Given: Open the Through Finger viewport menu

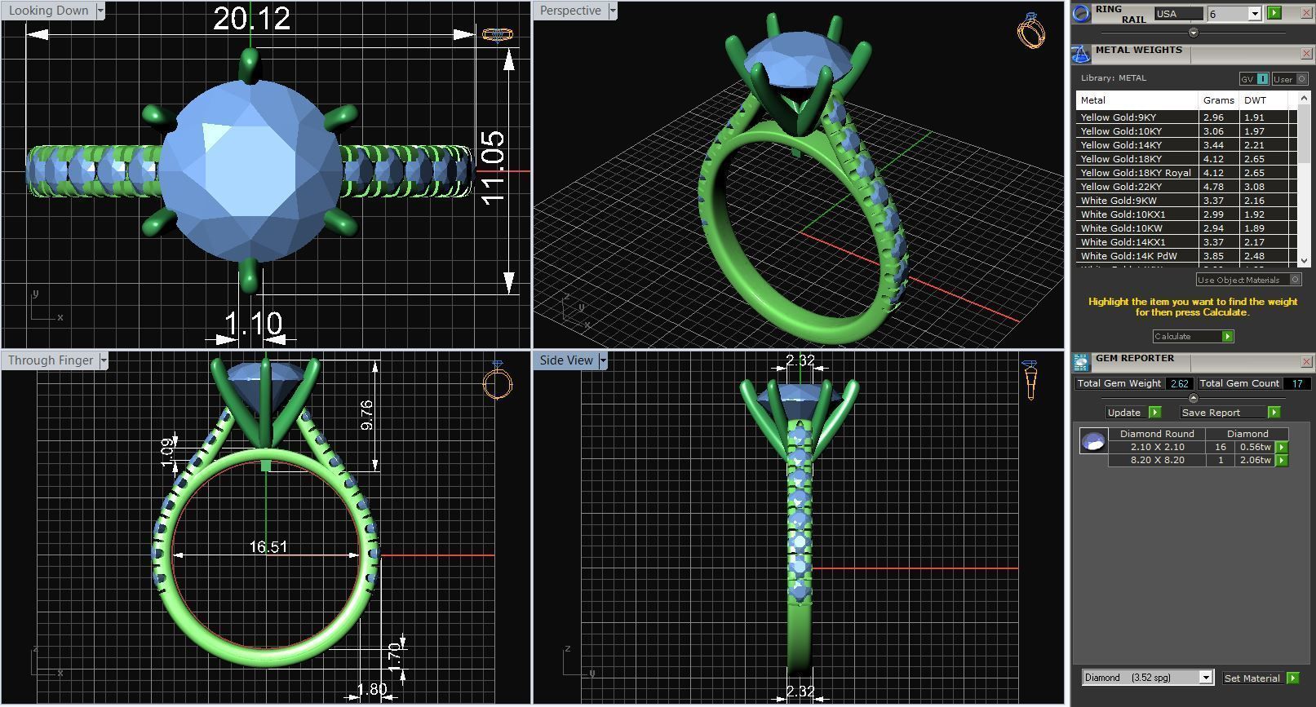Looking at the screenshot, I should 104,360.
